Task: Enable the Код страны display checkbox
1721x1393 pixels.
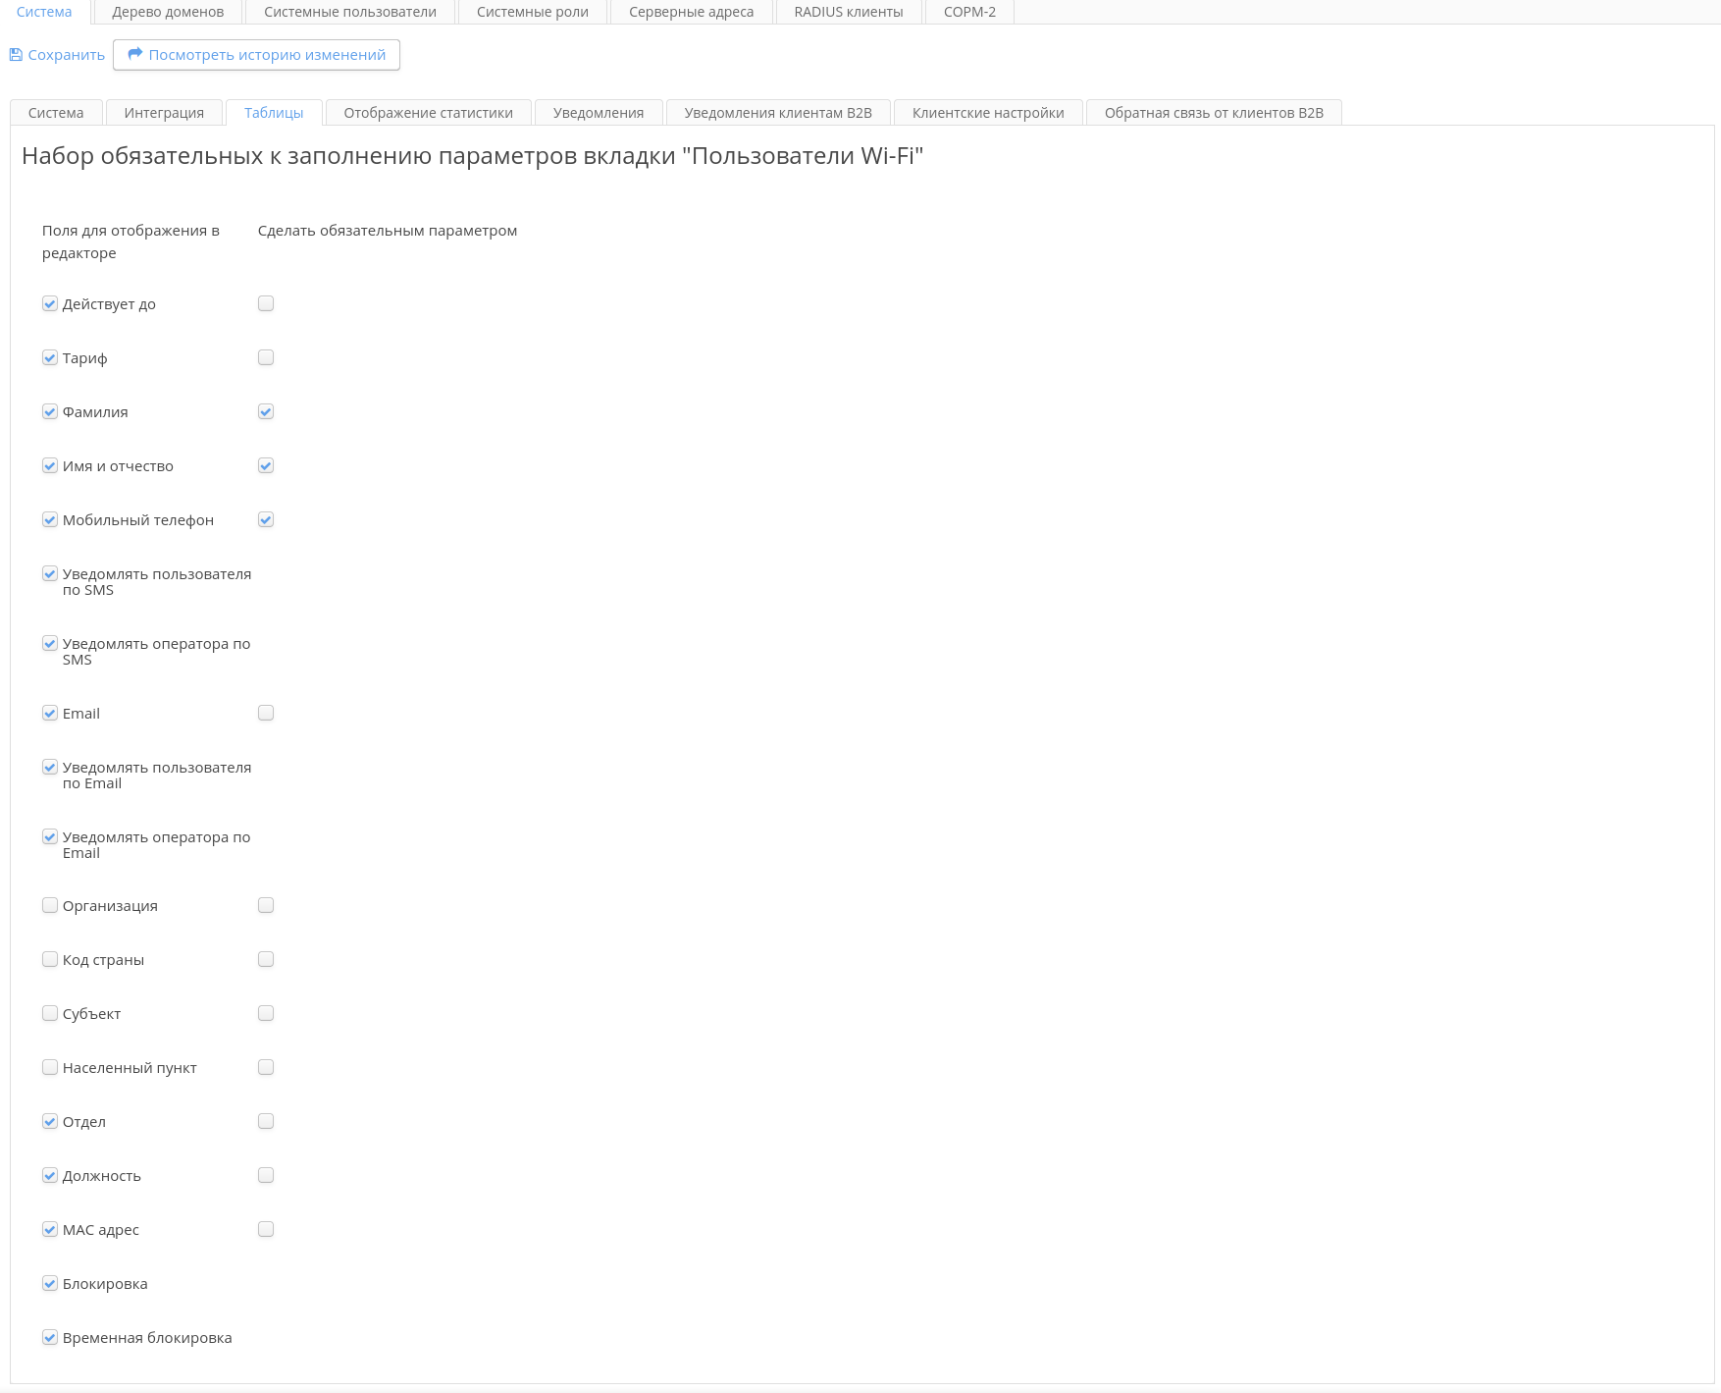Action: click(x=50, y=959)
